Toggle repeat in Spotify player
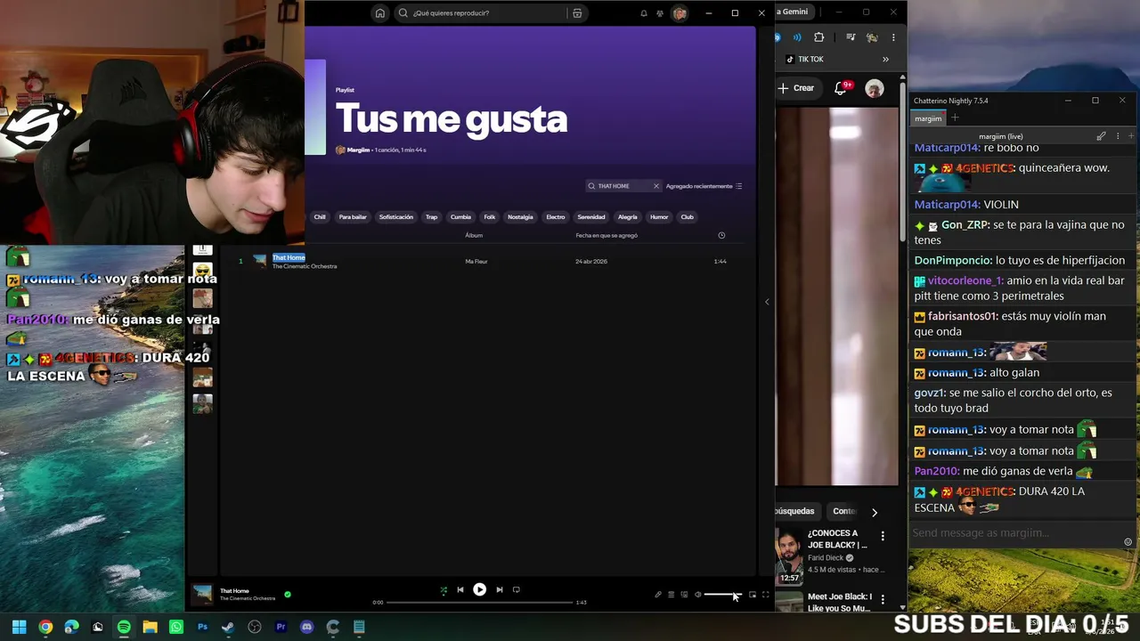Viewport: 1140px width, 641px height. coord(516,589)
